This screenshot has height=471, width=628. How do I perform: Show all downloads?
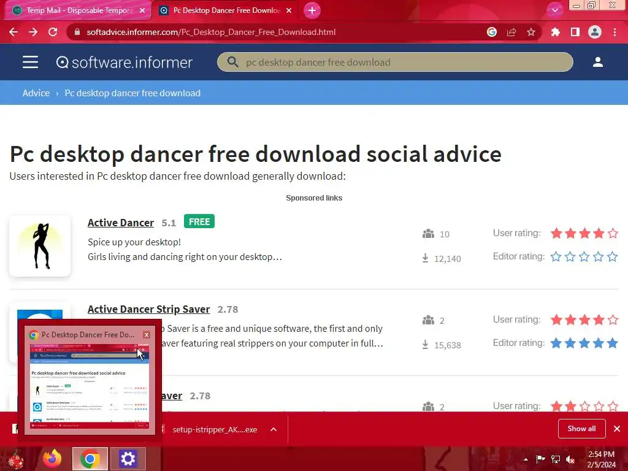point(581,429)
